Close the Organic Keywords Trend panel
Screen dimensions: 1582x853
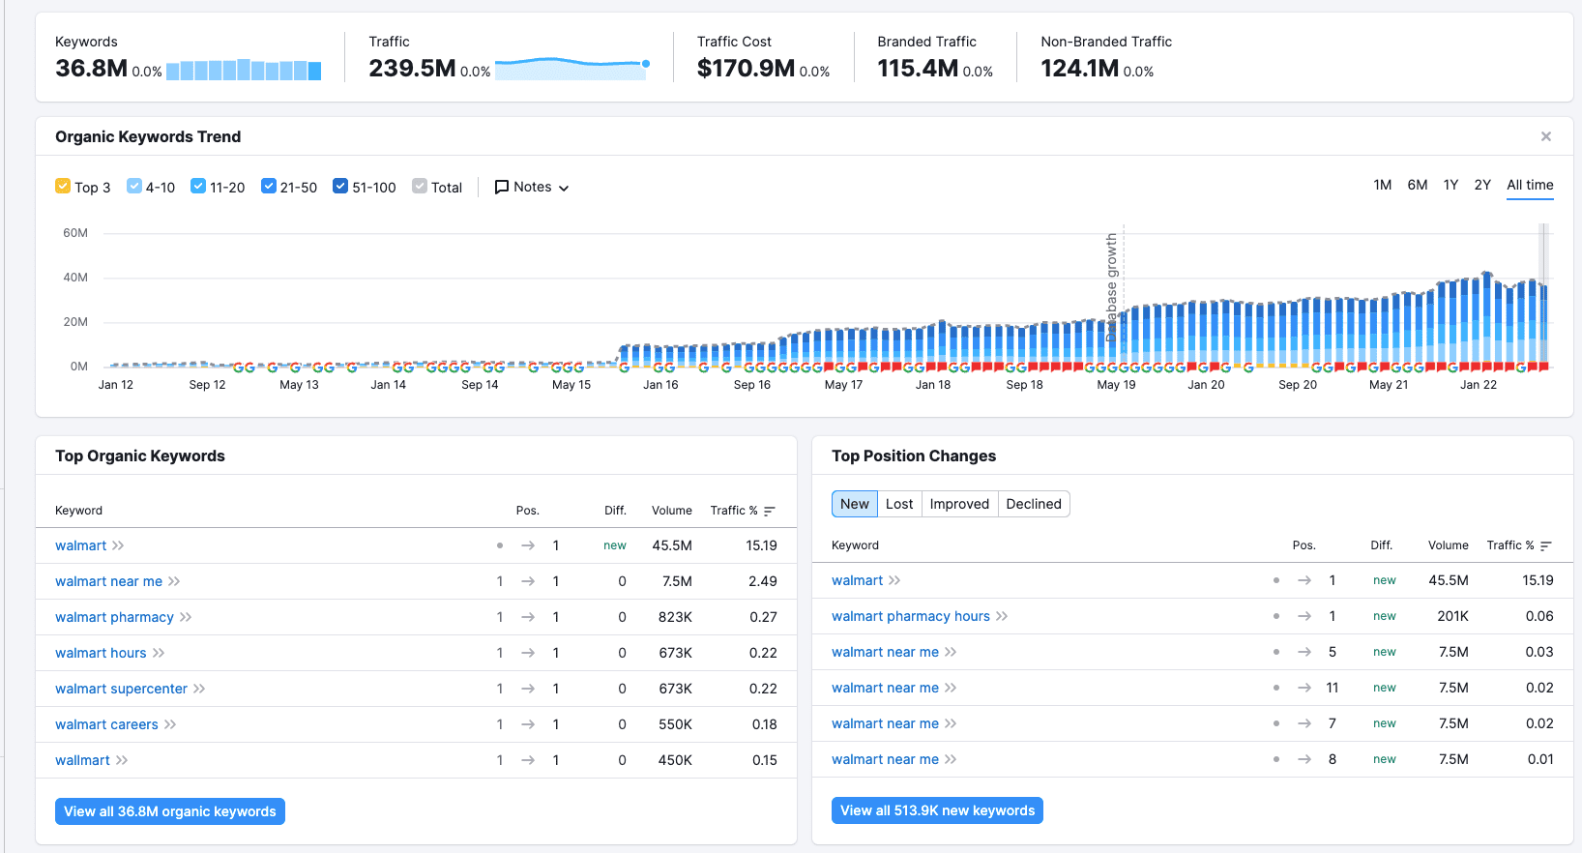(1546, 136)
